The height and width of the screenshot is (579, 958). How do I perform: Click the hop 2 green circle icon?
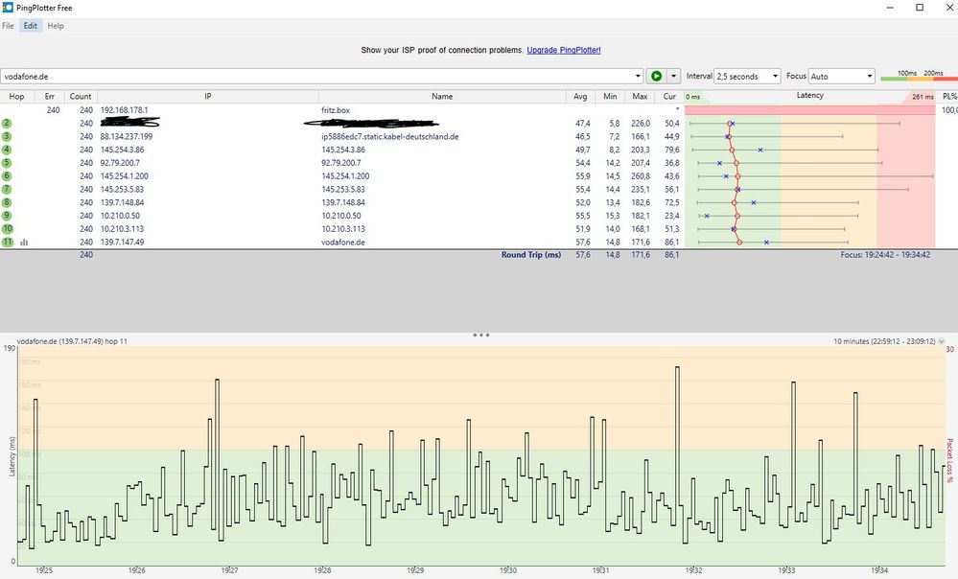[x=7, y=124]
